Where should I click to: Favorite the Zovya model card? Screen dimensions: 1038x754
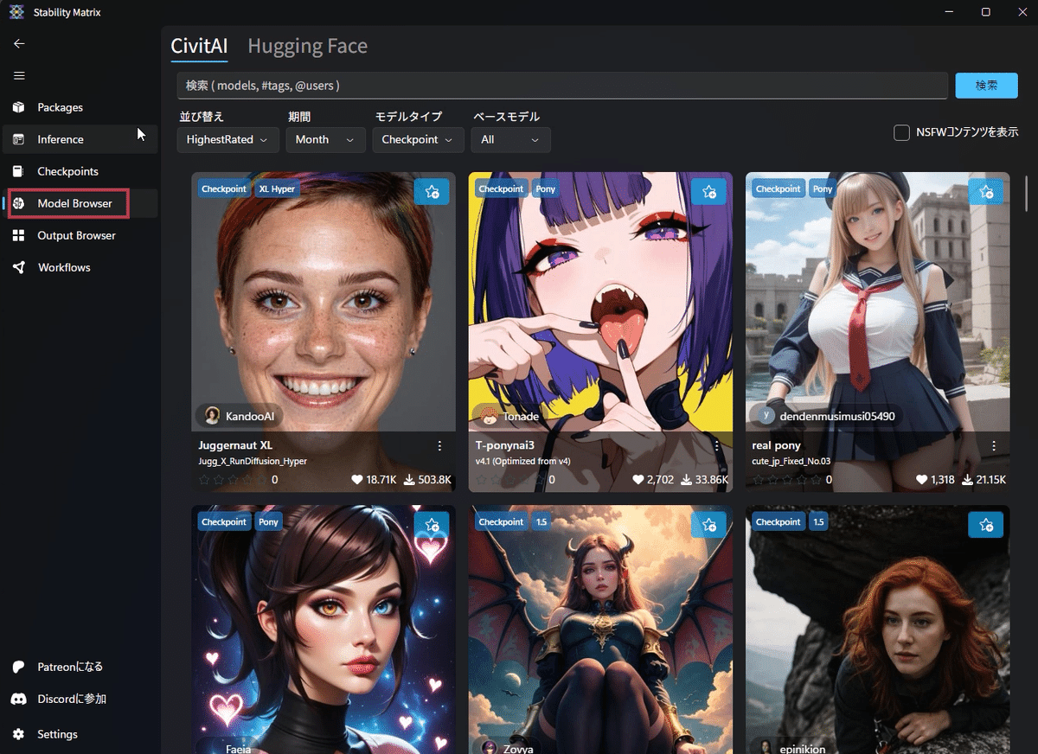point(708,524)
